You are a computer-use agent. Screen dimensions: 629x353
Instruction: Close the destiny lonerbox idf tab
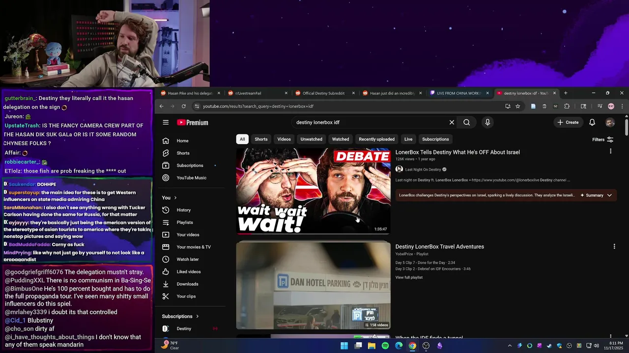[555, 93]
